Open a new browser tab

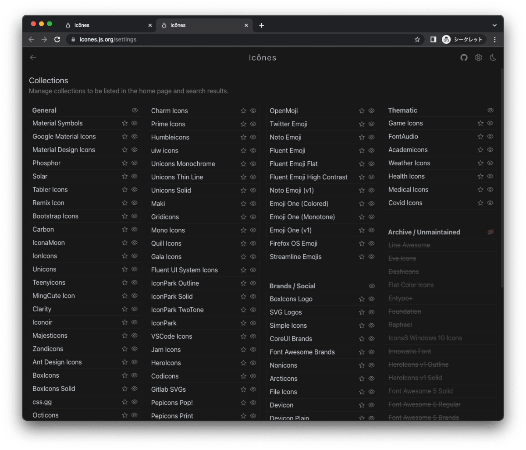(262, 25)
